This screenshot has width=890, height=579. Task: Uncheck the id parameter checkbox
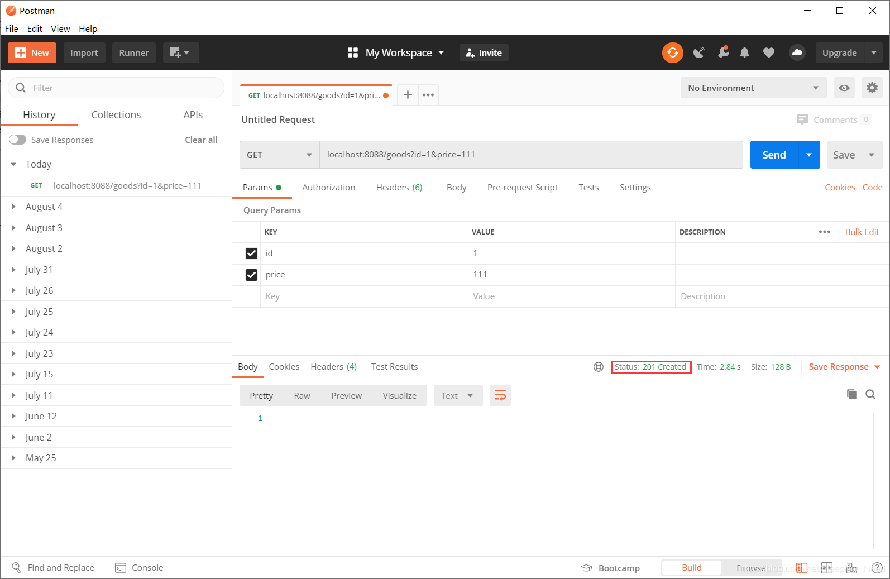click(251, 253)
